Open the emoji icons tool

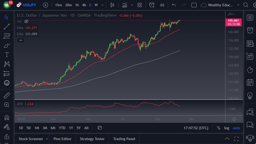point(7,83)
